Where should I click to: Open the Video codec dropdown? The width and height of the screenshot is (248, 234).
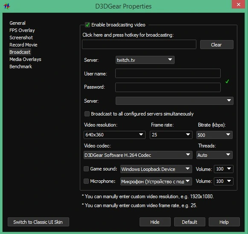(138, 155)
